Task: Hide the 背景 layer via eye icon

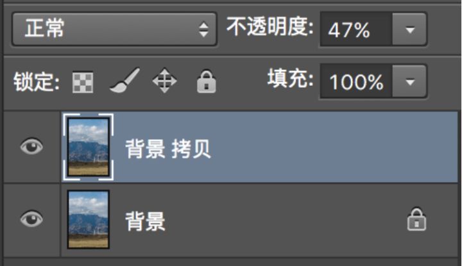Action: coord(31,219)
